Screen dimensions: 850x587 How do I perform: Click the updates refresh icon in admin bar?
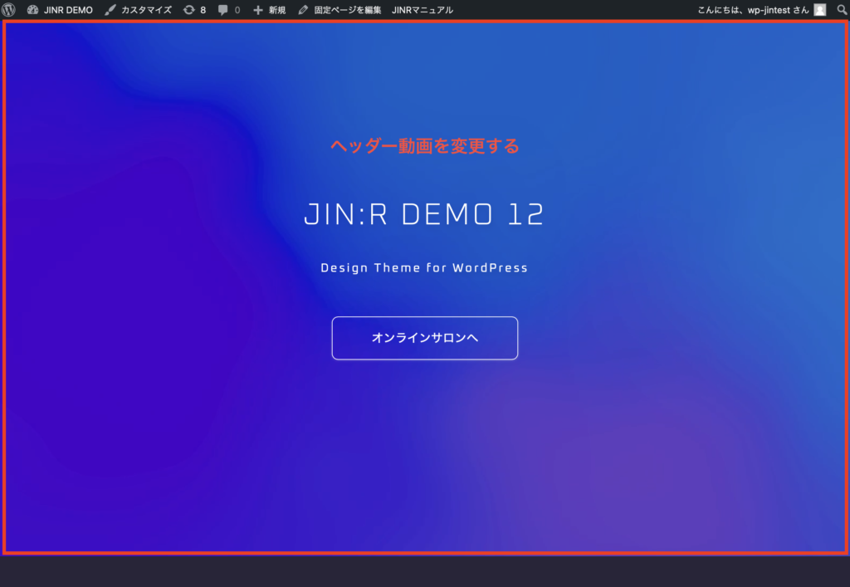point(188,10)
